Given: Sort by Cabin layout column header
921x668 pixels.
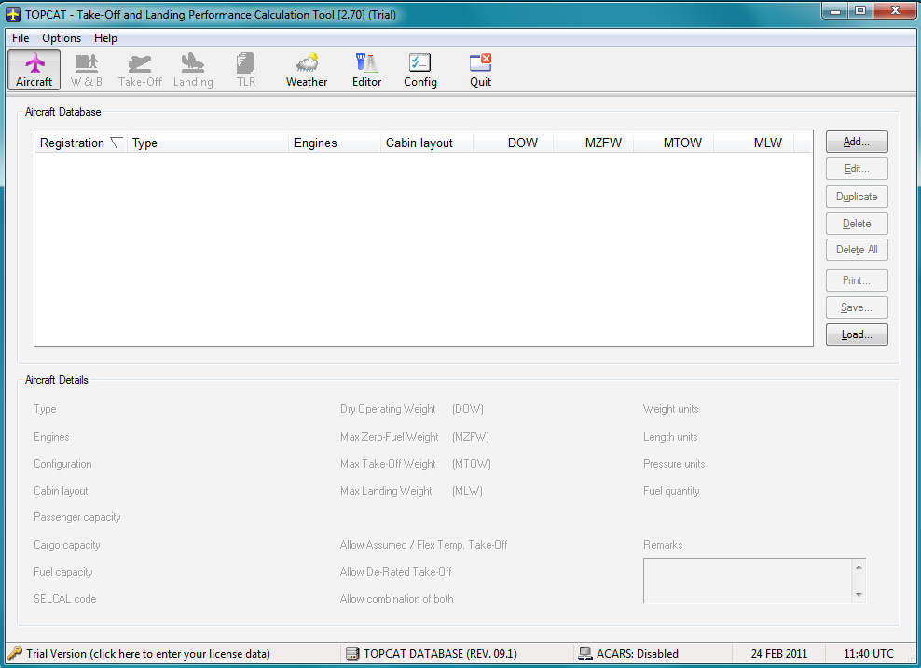Looking at the screenshot, I should click(426, 143).
